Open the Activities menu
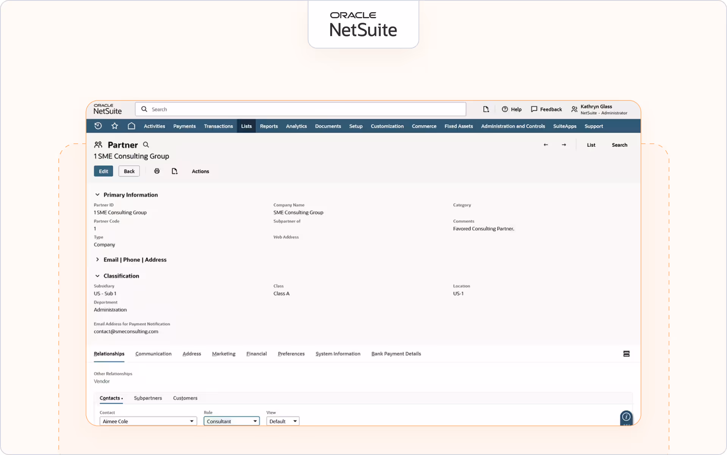727x455 pixels. (154, 126)
